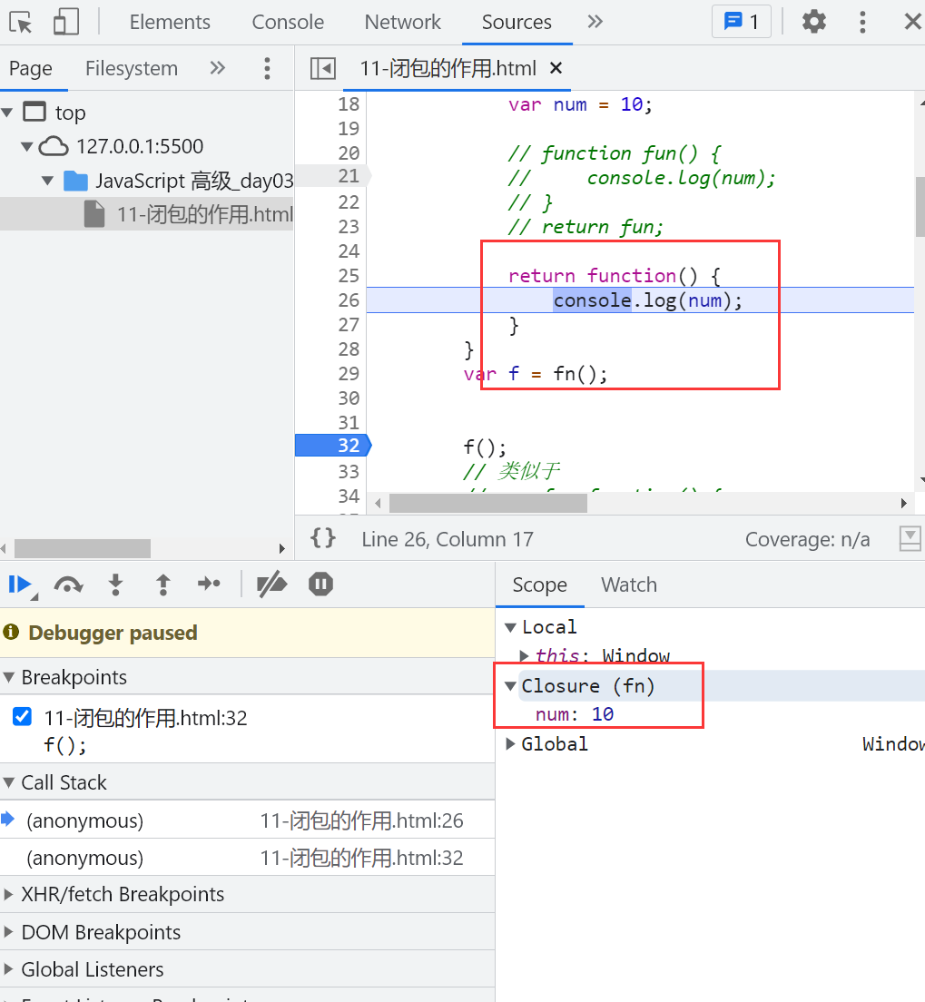Deactivate all breakpoints icon

[271, 584]
